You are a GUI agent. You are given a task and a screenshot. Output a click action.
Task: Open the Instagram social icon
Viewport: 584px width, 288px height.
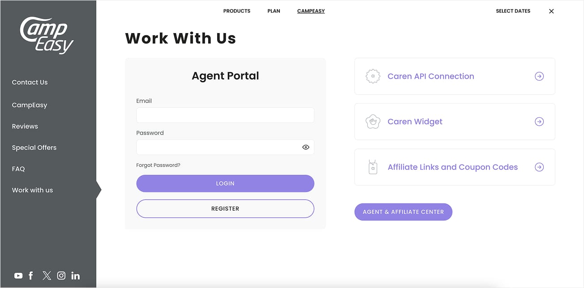point(61,275)
